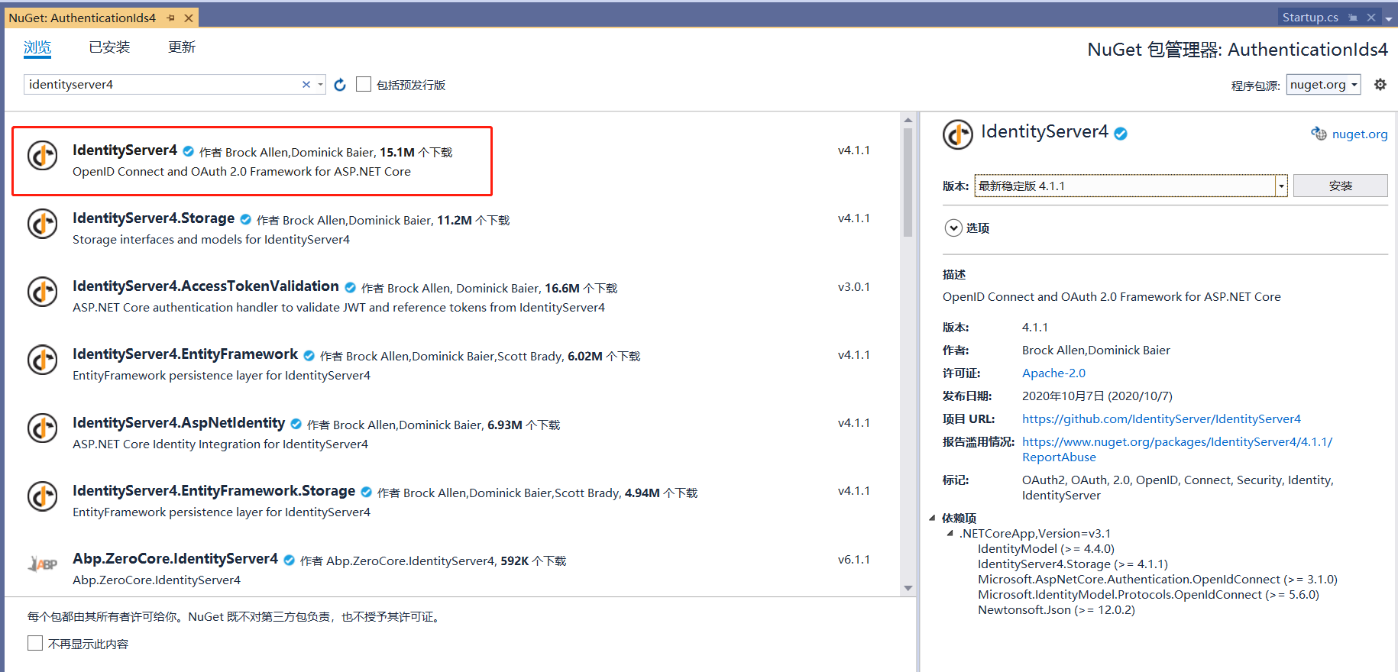The width and height of the screenshot is (1398, 672).
Task: Click the globe icon beside nuget.org link
Action: coord(1319,134)
